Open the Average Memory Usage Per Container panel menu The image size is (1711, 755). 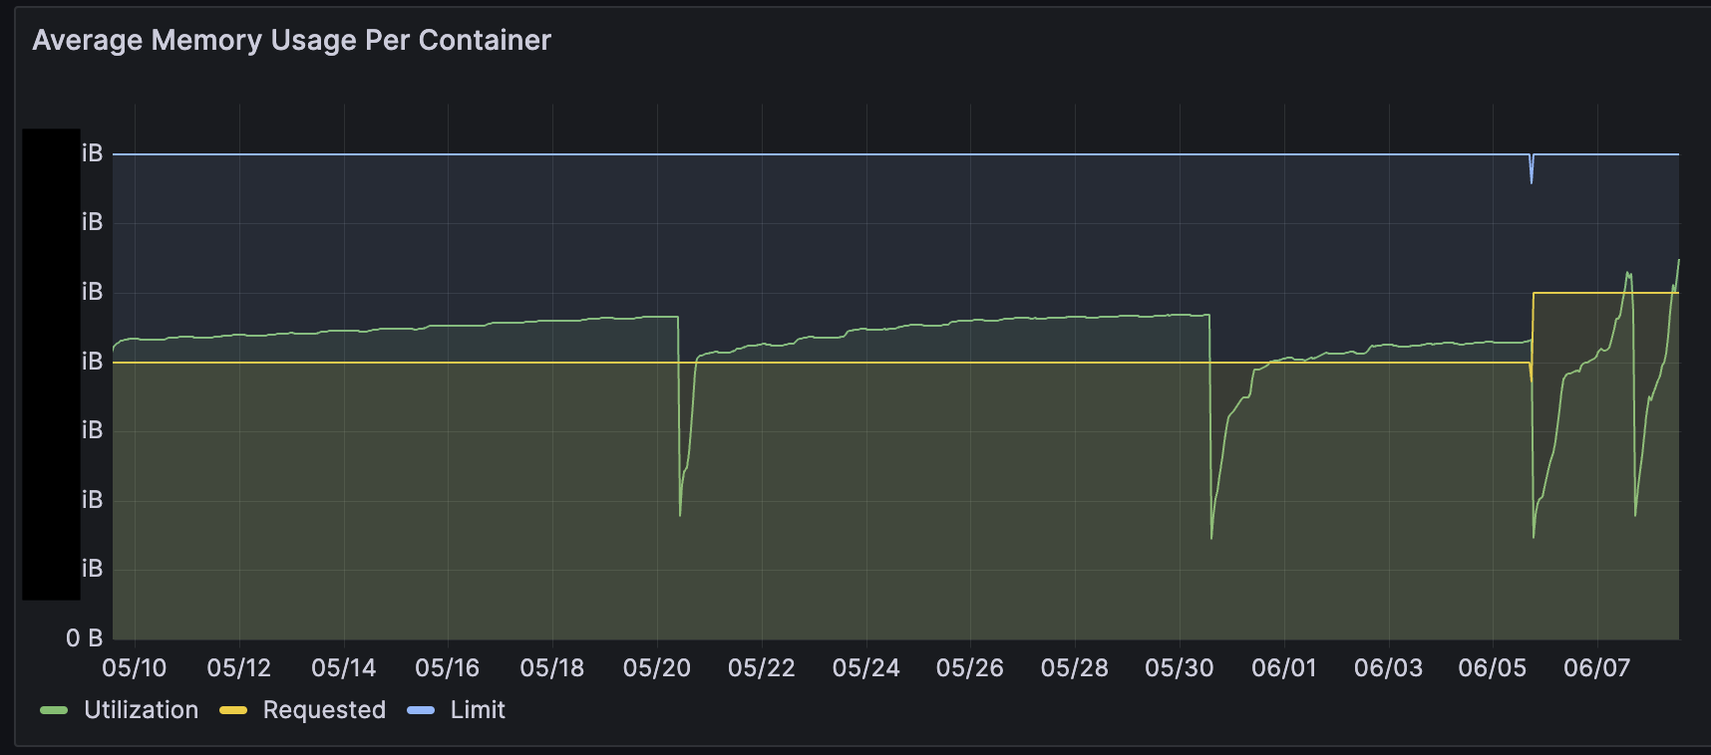coord(291,40)
